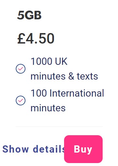Open the Show details link
Image resolution: width=118 pixels, height=166 pixels.
pyautogui.click(x=34, y=149)
